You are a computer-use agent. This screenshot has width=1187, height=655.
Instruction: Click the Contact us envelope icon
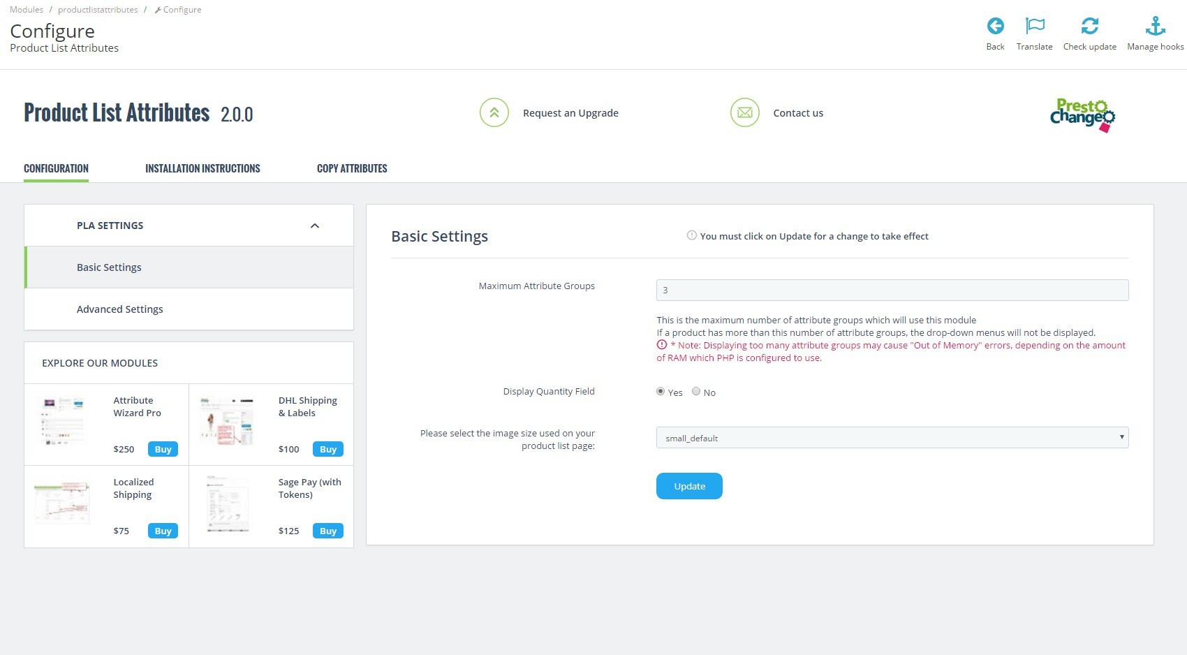(744, 112)
